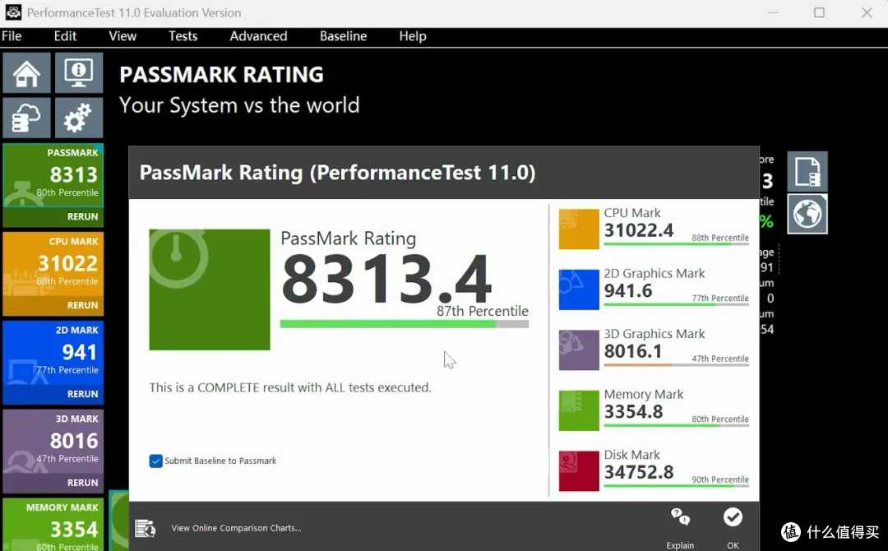Minimize the PerformanceTest window
This screenshot has height=551, width=888.
point(772,12)
